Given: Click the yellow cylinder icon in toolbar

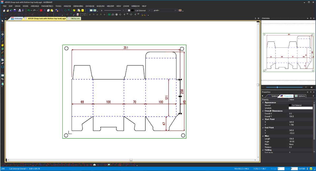Looking at the screenshot, I should [x=82, y=10].
